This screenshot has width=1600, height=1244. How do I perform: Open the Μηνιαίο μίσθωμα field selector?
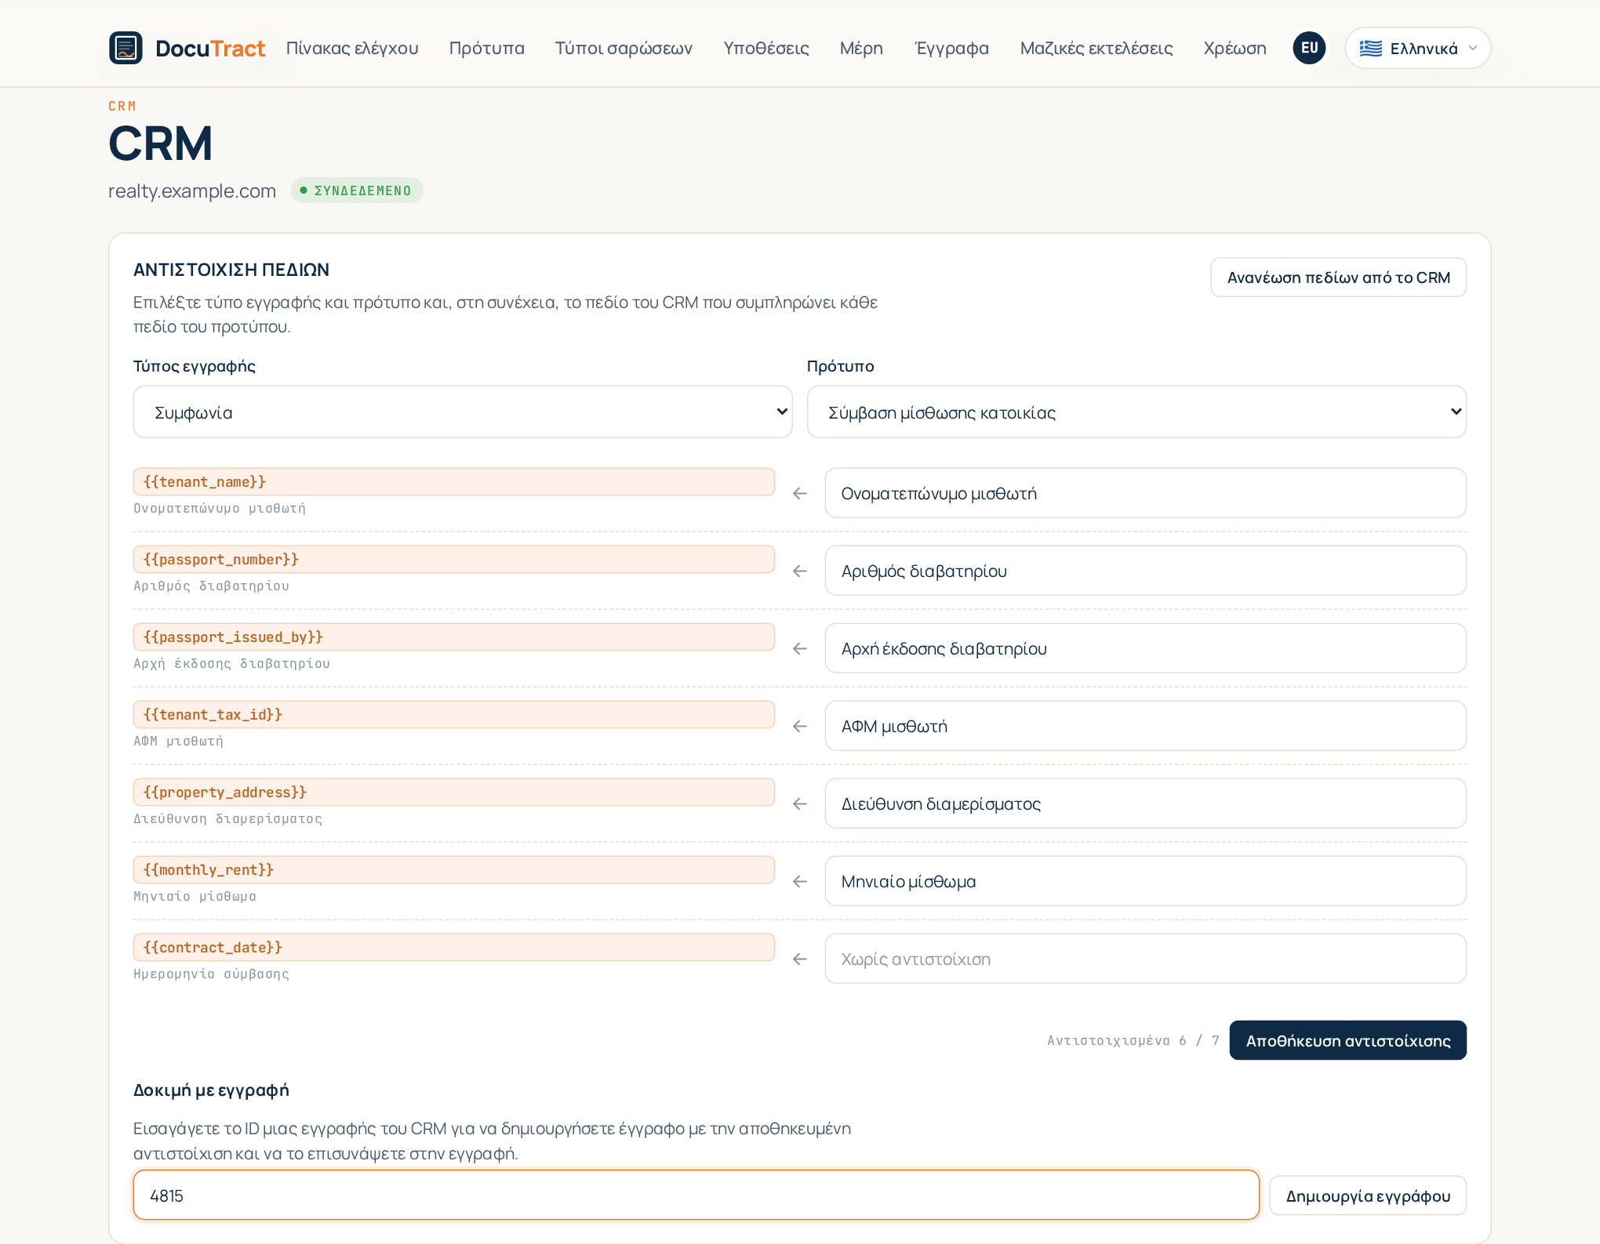pos(1145,881)
